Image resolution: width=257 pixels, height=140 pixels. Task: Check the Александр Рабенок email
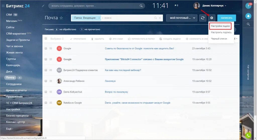tap(46, 81)
